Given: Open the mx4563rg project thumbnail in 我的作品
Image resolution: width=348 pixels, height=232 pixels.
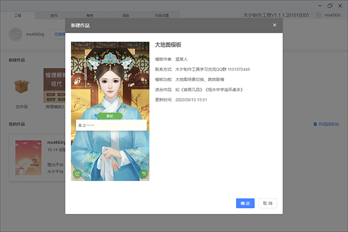Looking at the screenshot, I should [x=27, y=157].
